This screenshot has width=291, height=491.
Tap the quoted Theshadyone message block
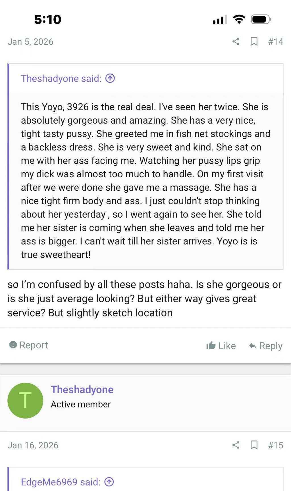[x=145, y=181]
